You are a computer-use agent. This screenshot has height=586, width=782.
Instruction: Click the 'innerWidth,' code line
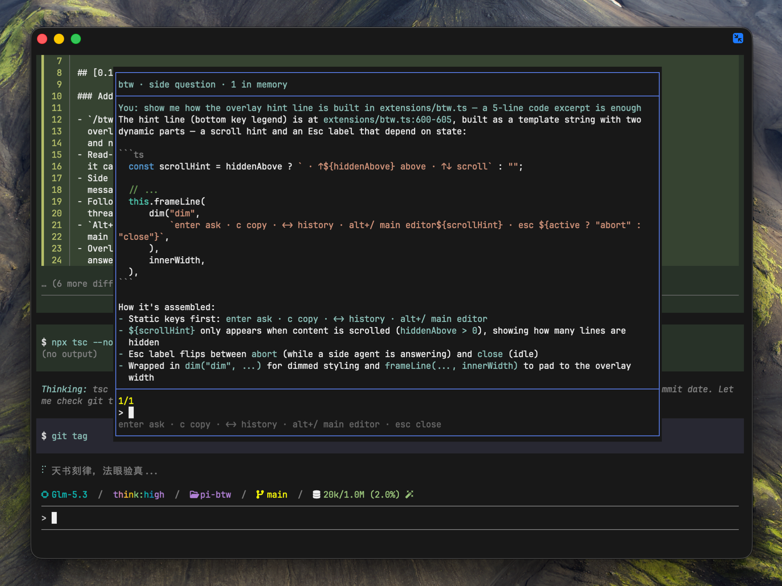pyautogui.click(x=177, y=260)
